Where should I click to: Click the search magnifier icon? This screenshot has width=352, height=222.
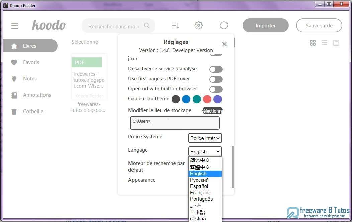pyautogui.click(x=147, y=25)
